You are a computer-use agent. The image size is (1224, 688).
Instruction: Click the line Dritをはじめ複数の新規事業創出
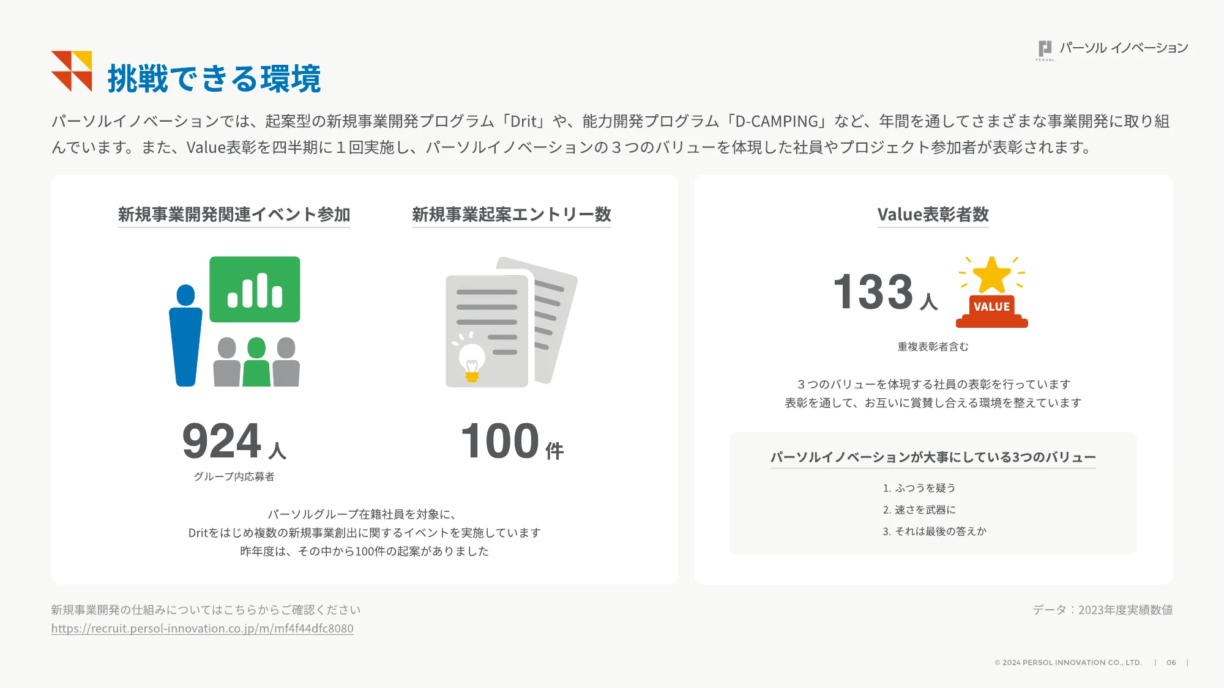click(365, 533)
